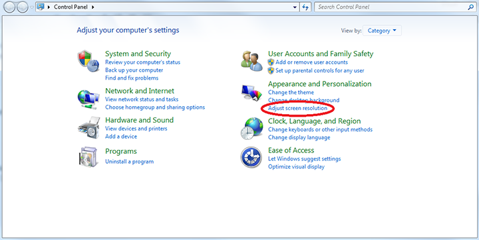The image size is (479, 240).
Task: Open Clock, Language, and Region heading
Action: [314, 121]
